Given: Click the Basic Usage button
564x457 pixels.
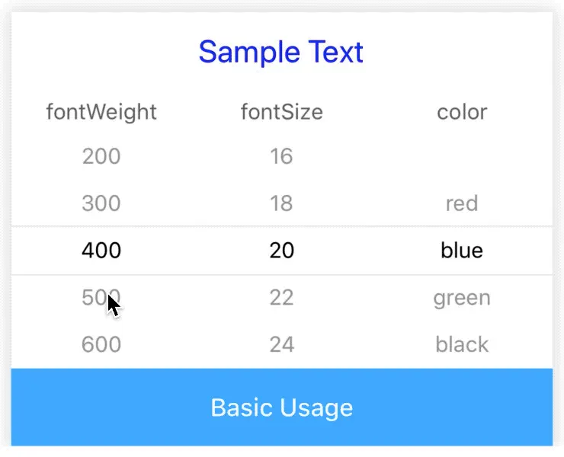Looking at the screenshot, I should tap(281, 407).
